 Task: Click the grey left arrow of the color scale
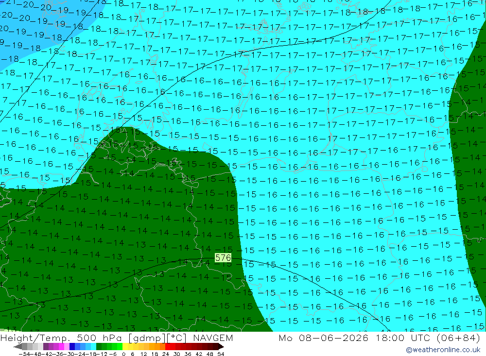pyautogui.click(x=17, y=347)
